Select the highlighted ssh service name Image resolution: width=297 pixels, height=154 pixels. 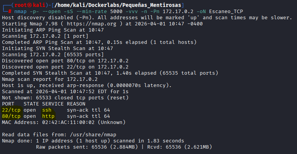tap(46, 110)
